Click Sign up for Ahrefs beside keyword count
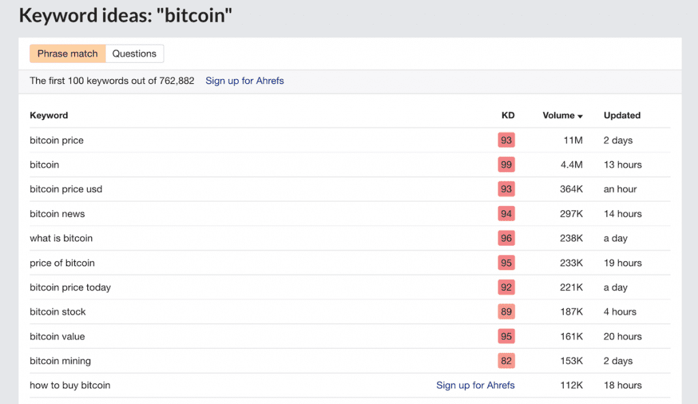 pyautogui.click(x=244, y=81)
